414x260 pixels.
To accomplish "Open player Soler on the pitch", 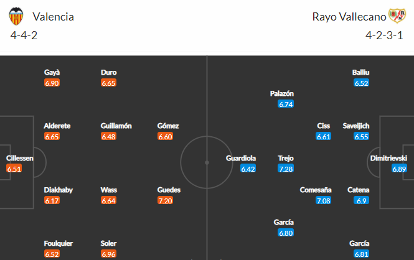I will click(108, 243).
